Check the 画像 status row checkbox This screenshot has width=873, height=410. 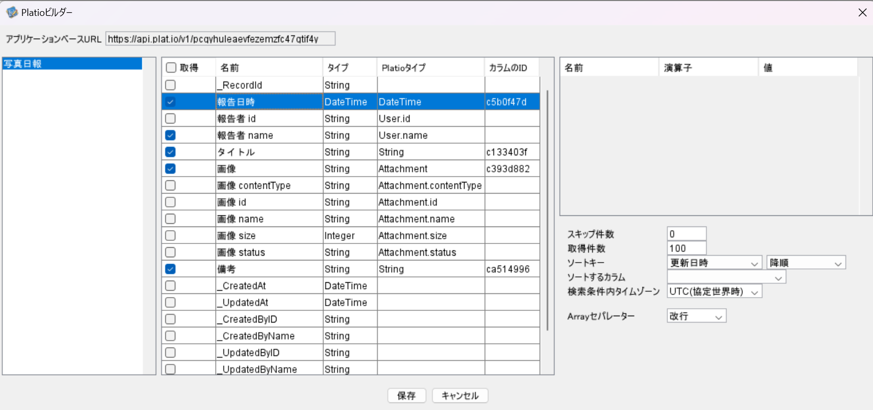point(170,252)
